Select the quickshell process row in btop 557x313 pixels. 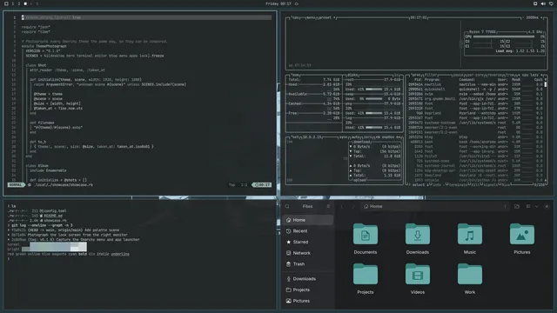475,90
